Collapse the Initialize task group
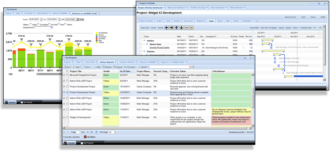 (144, 40)
